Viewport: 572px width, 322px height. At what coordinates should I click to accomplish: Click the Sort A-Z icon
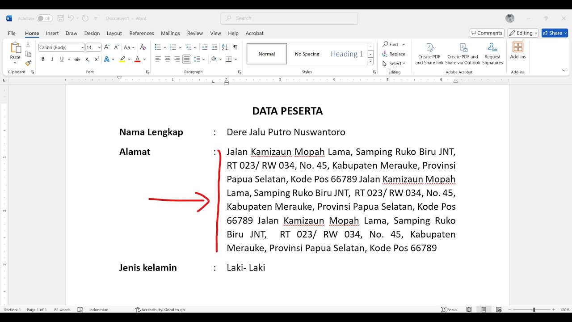(x=225, y=47)
